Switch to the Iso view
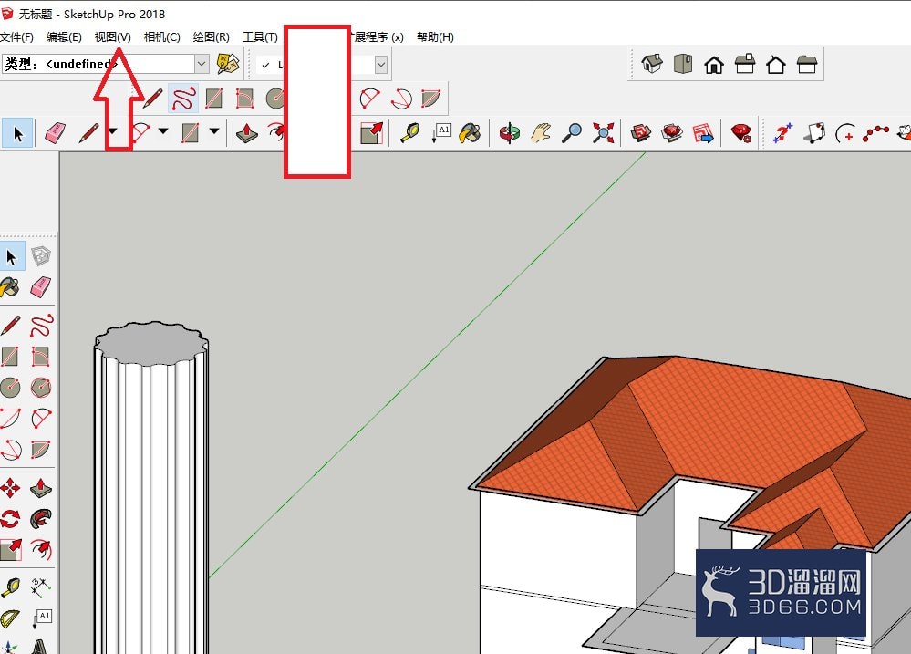Viewport: 911px width, 654px height. (x=652, y=64)
